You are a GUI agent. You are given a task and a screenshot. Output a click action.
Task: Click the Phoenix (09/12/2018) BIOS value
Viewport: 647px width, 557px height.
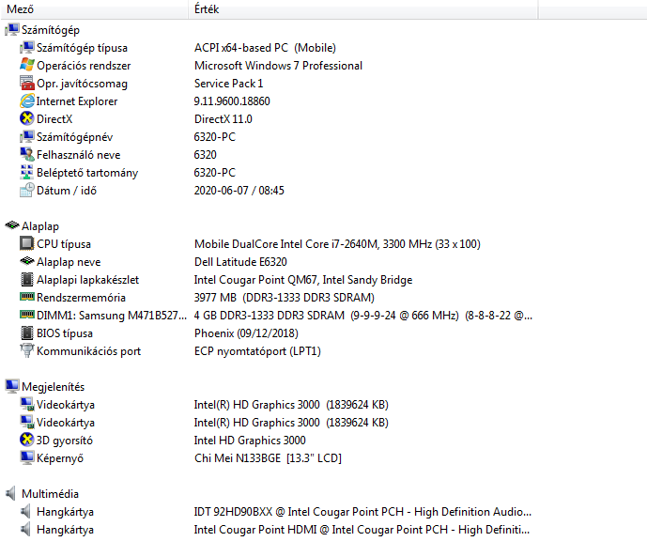pos(246,333)
